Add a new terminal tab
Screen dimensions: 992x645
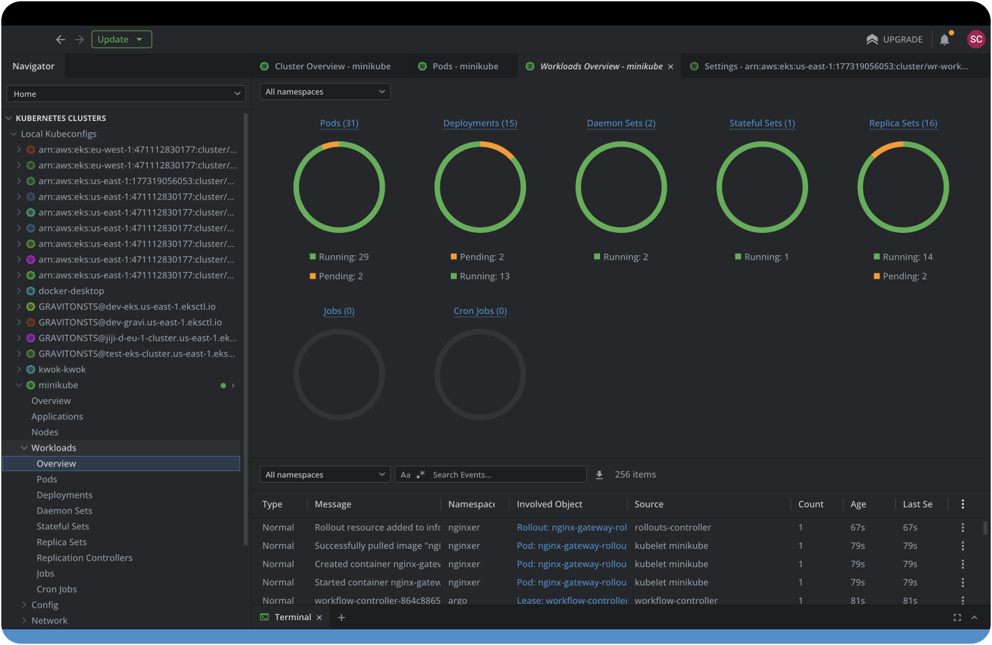tap(341, 618)
